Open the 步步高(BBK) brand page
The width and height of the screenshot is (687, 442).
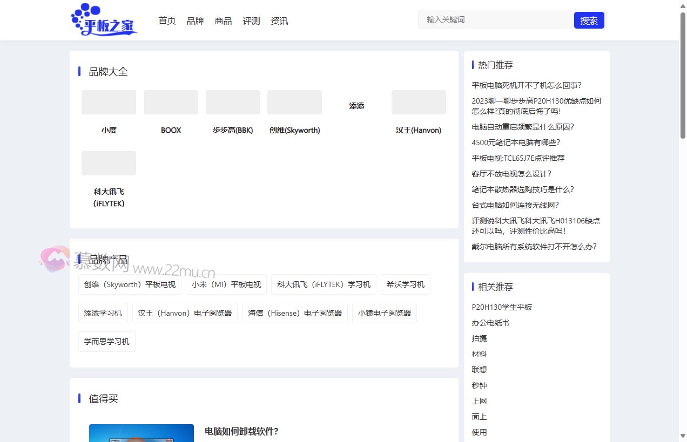click(x=233, y=102)
